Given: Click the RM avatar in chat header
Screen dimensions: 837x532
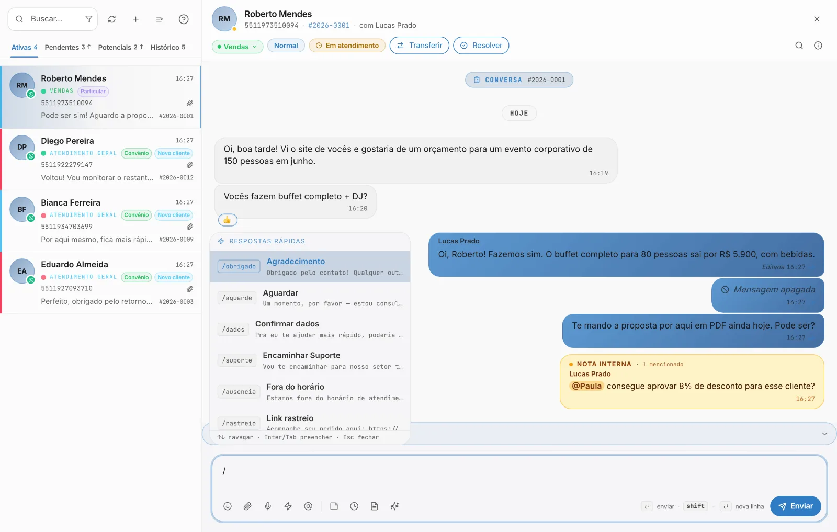Looking at the screenshot, I should [x=224, y=19].
